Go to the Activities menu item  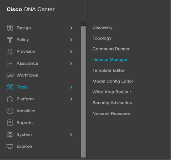coord(26,111)
